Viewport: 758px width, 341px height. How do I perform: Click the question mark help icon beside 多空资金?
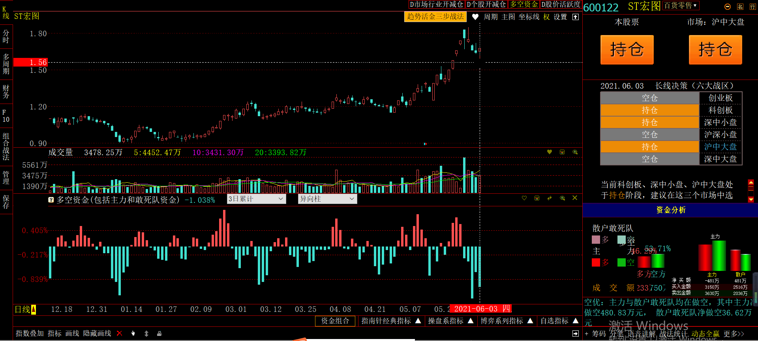(51, 200)
